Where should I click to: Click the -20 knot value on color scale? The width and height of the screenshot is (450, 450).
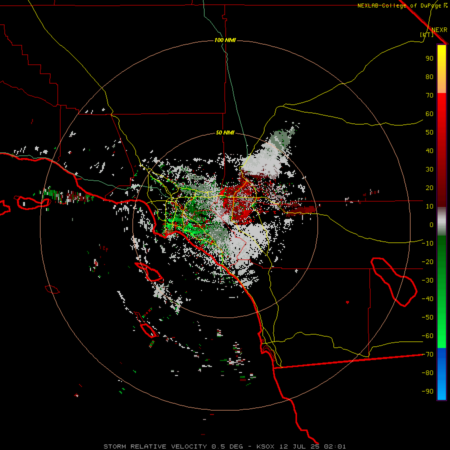[427, 261]
